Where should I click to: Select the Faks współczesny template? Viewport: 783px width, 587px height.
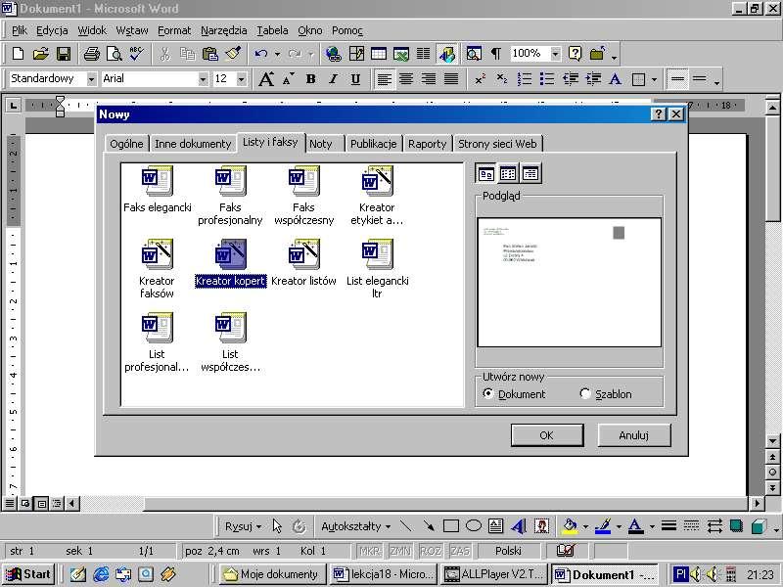[x=303, y=196]
